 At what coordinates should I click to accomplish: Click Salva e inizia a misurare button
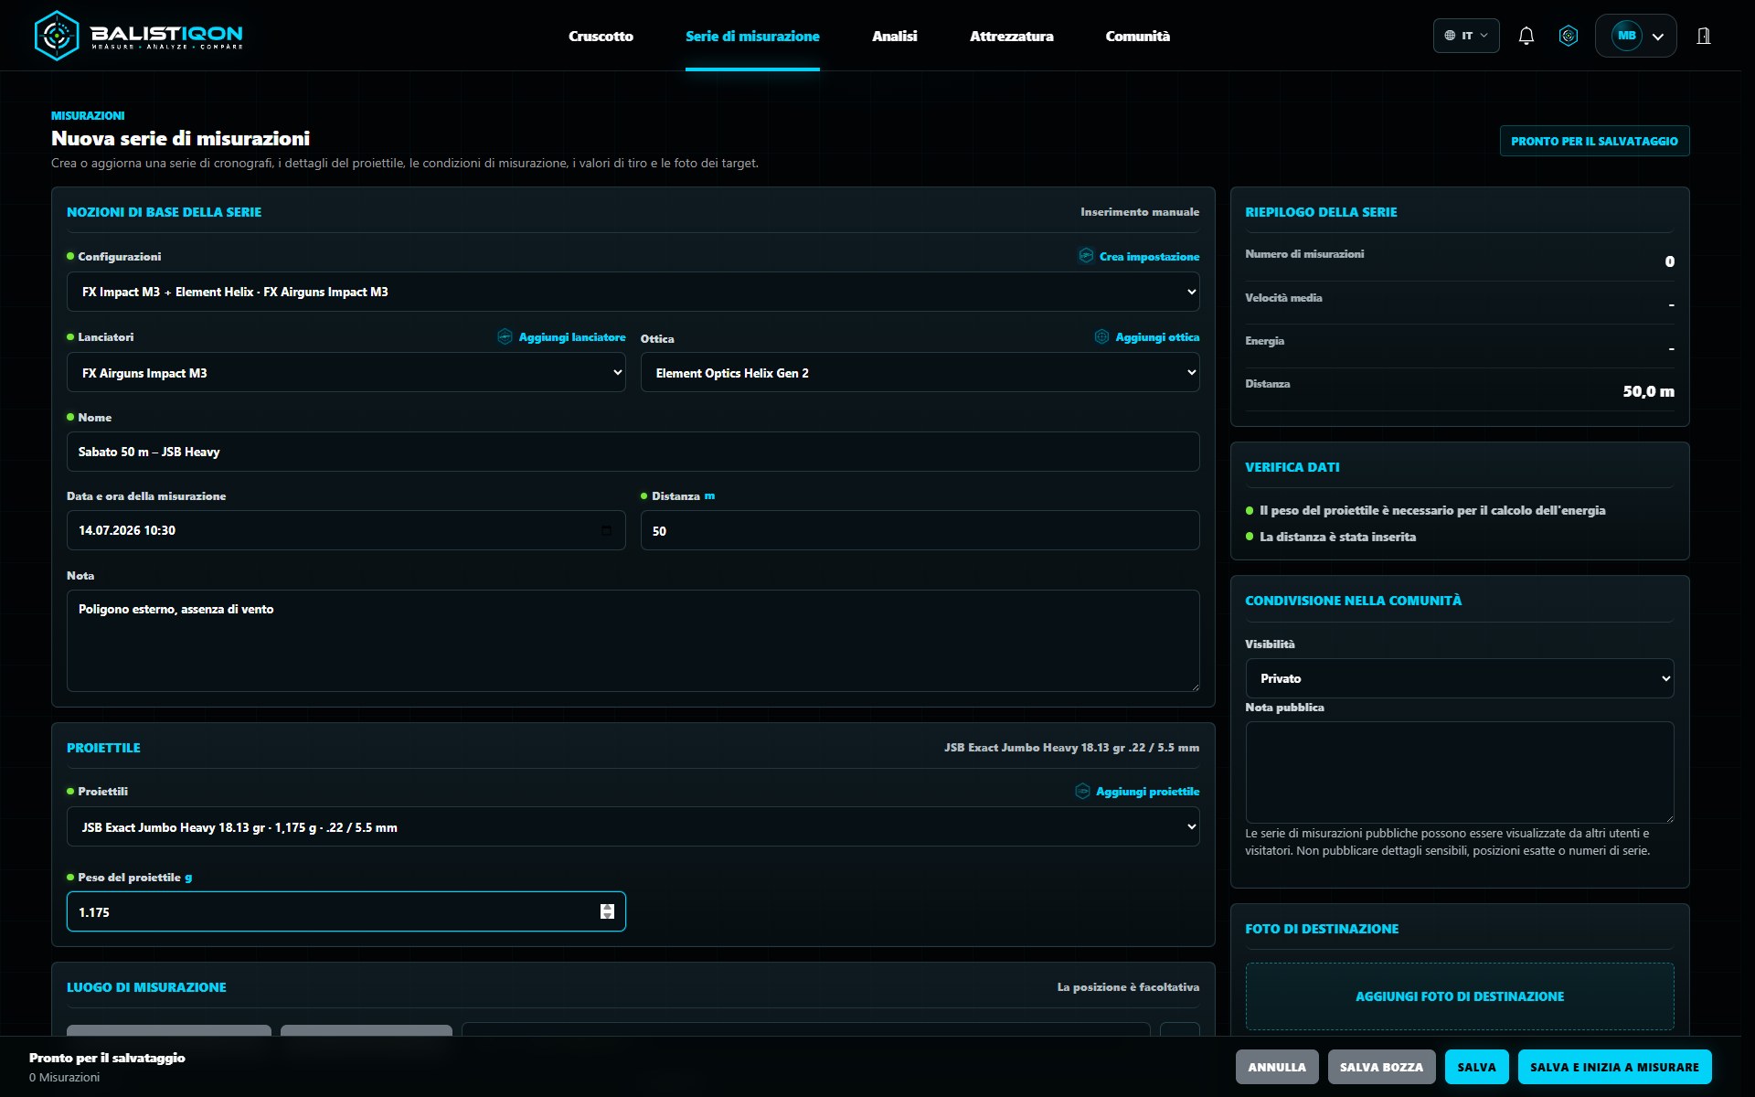(1614, 1067)
